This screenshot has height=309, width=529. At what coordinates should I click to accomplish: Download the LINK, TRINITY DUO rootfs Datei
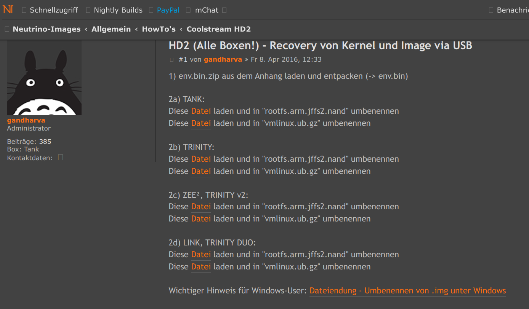point(201,254)
